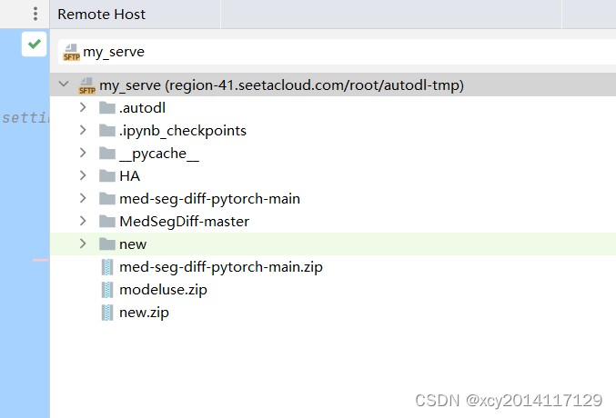Click the new.zip archive icon
This screenshot has width=616, height=418.
[106, 313]
